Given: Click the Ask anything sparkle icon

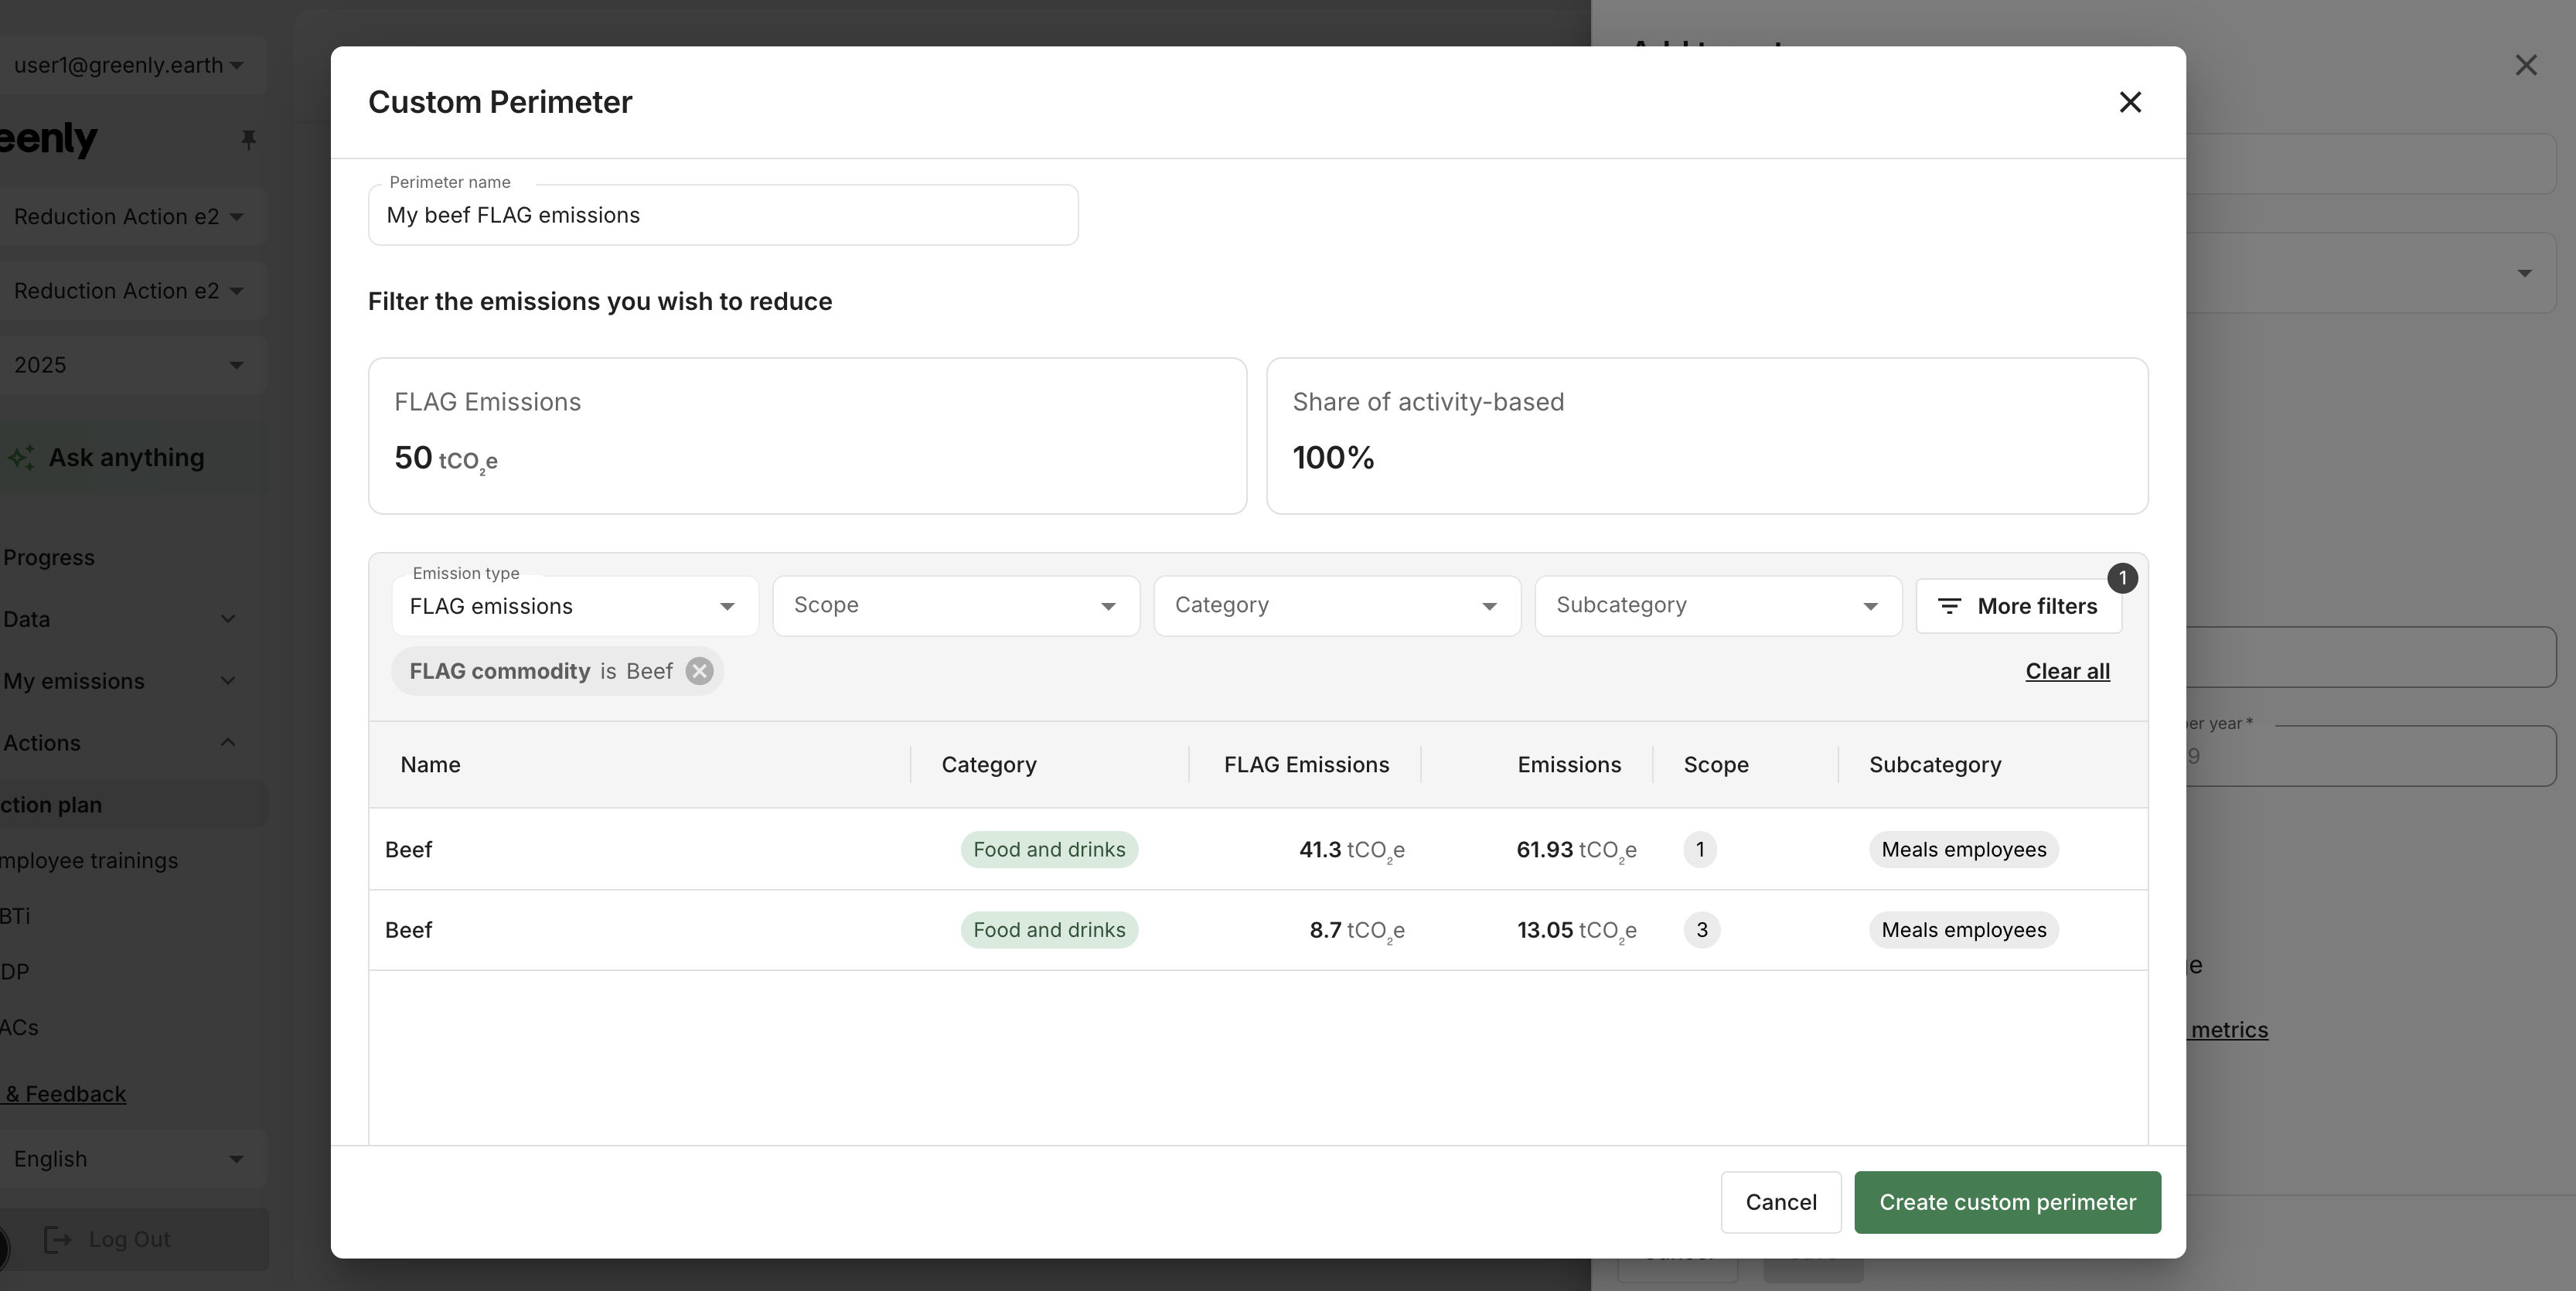Looking at the screenshot, I should click(x=22, y=458).
